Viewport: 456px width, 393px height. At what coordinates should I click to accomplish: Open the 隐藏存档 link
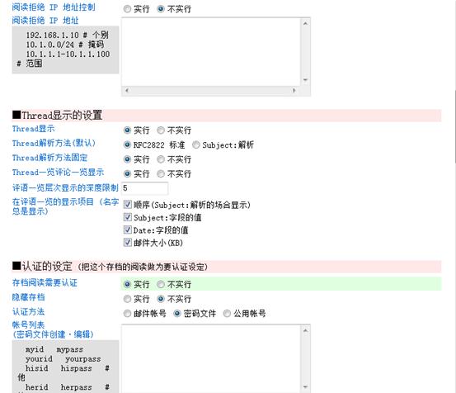[29, 297]
